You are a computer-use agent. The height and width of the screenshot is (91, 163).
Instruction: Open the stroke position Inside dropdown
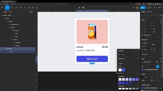[x=144, y=80]
